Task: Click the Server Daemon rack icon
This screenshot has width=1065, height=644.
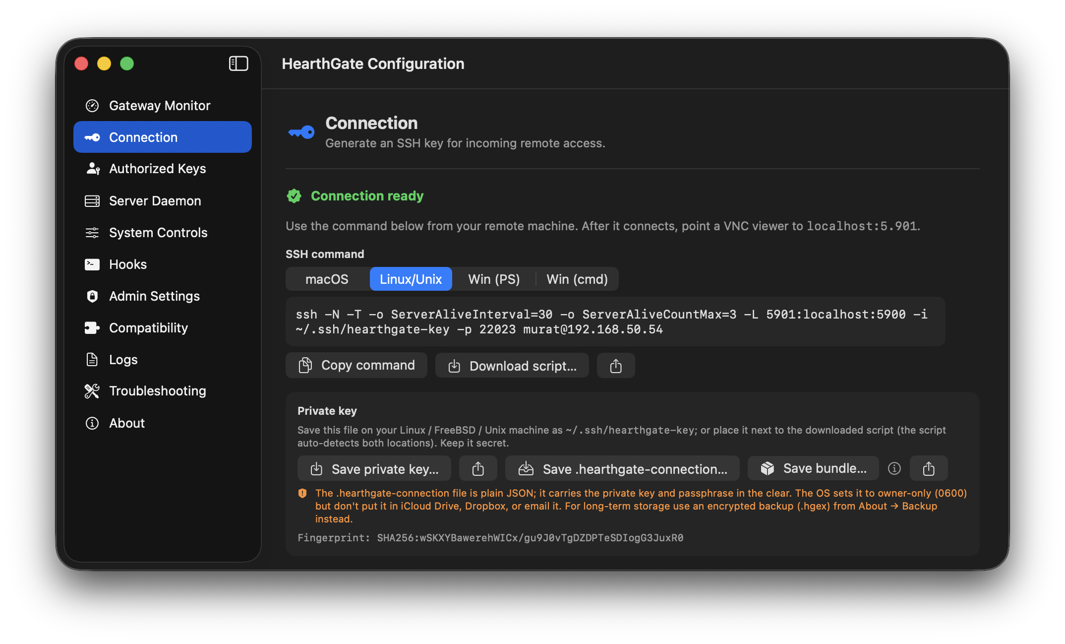Action: pos(92,200)
